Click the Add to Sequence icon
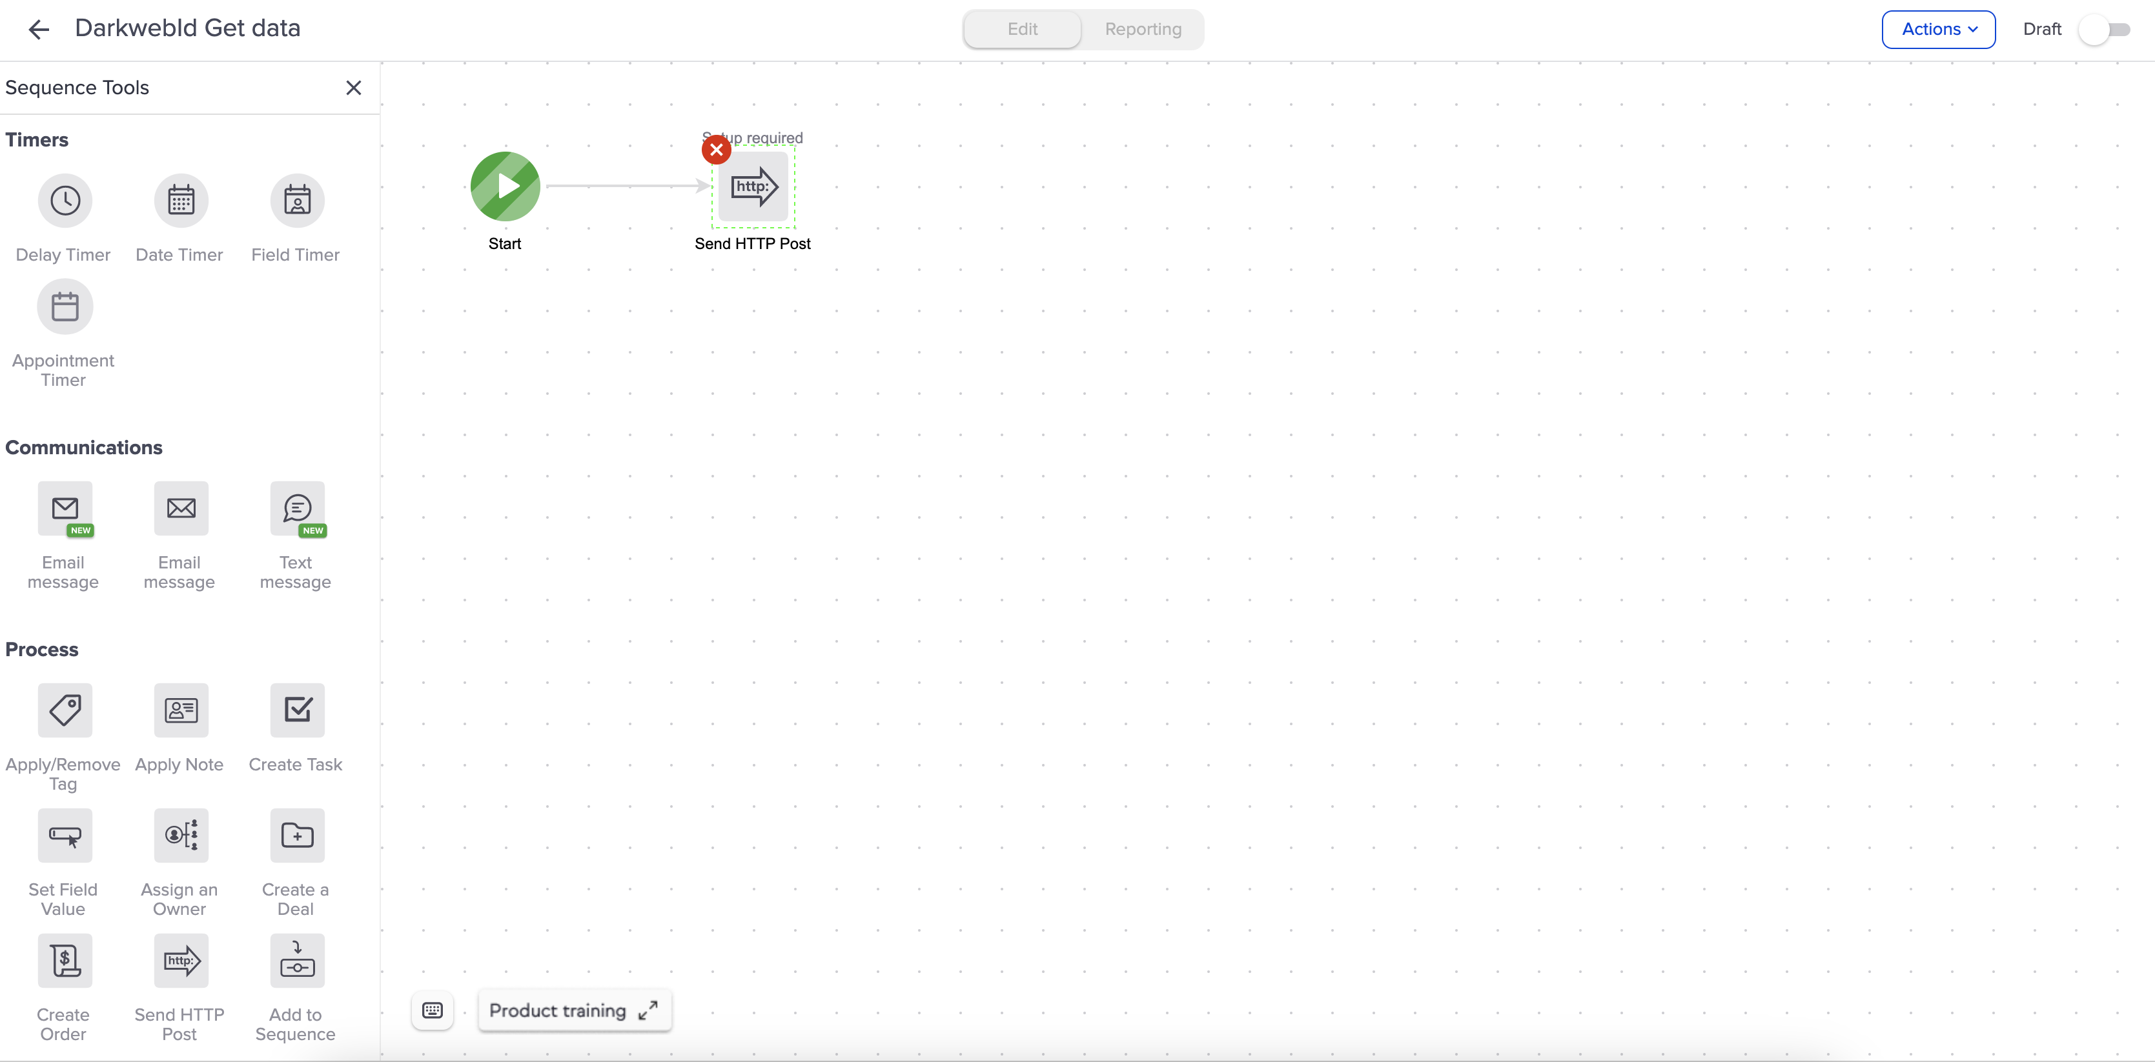The width and height of the screenshot is (2155, 1062). point(297,961)
